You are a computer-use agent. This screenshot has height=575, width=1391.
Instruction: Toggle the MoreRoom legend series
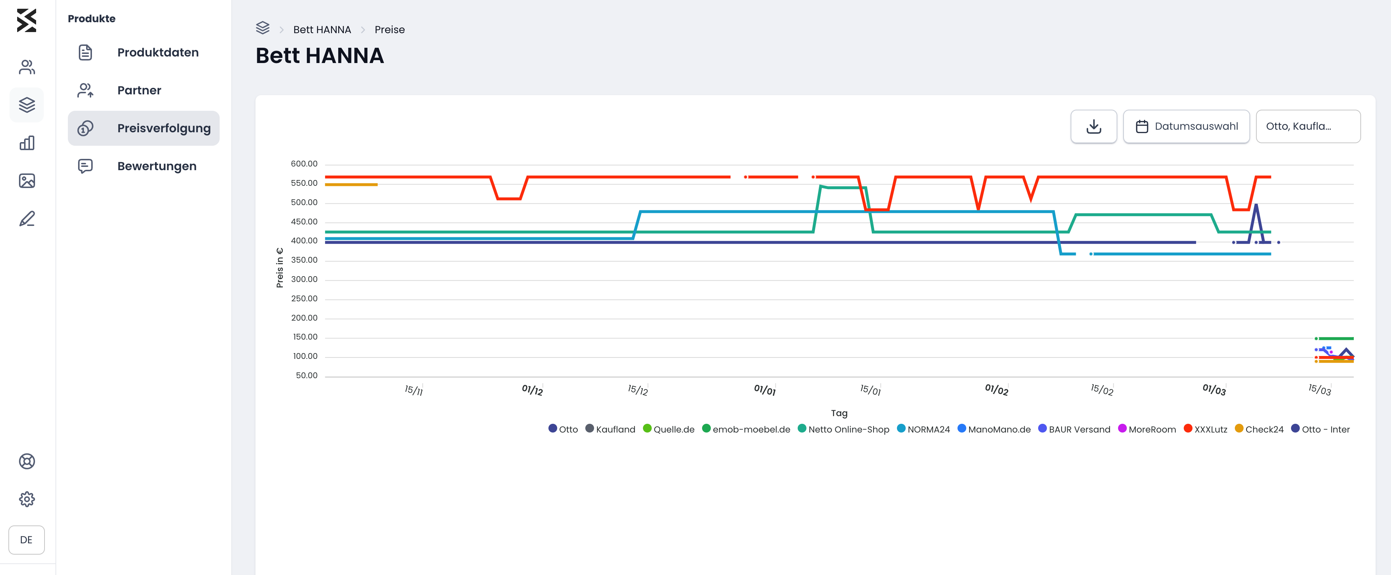pyautogui.click(x=1147, y=429)
